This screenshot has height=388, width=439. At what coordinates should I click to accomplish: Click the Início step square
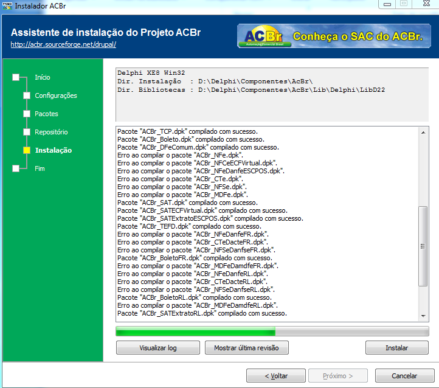pos(16,77)
